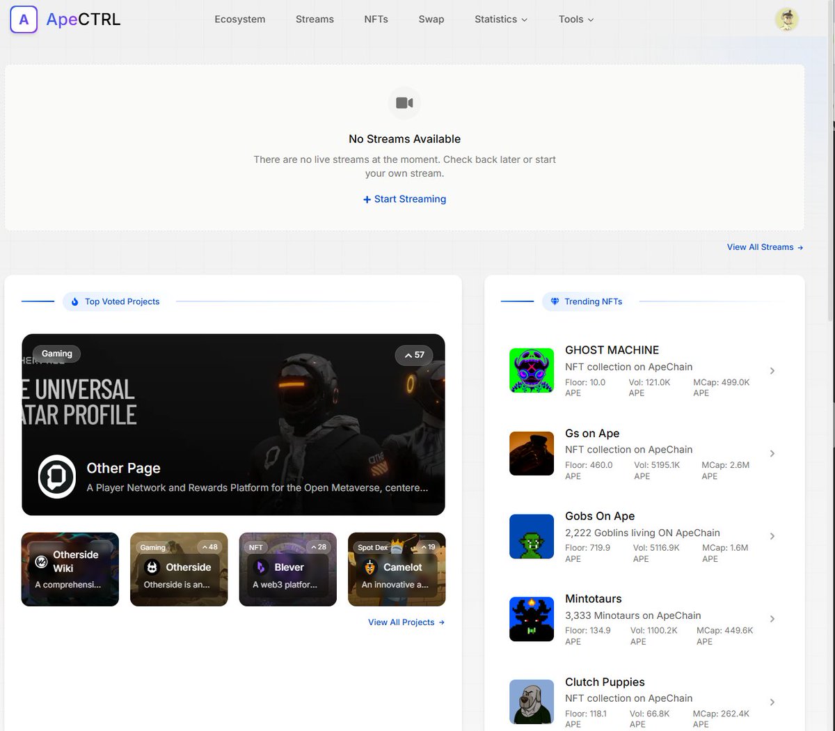The height and width of the screenshot is (731, 835).
Task: Open the Camelot project card
Action: [x=397, y=569]
